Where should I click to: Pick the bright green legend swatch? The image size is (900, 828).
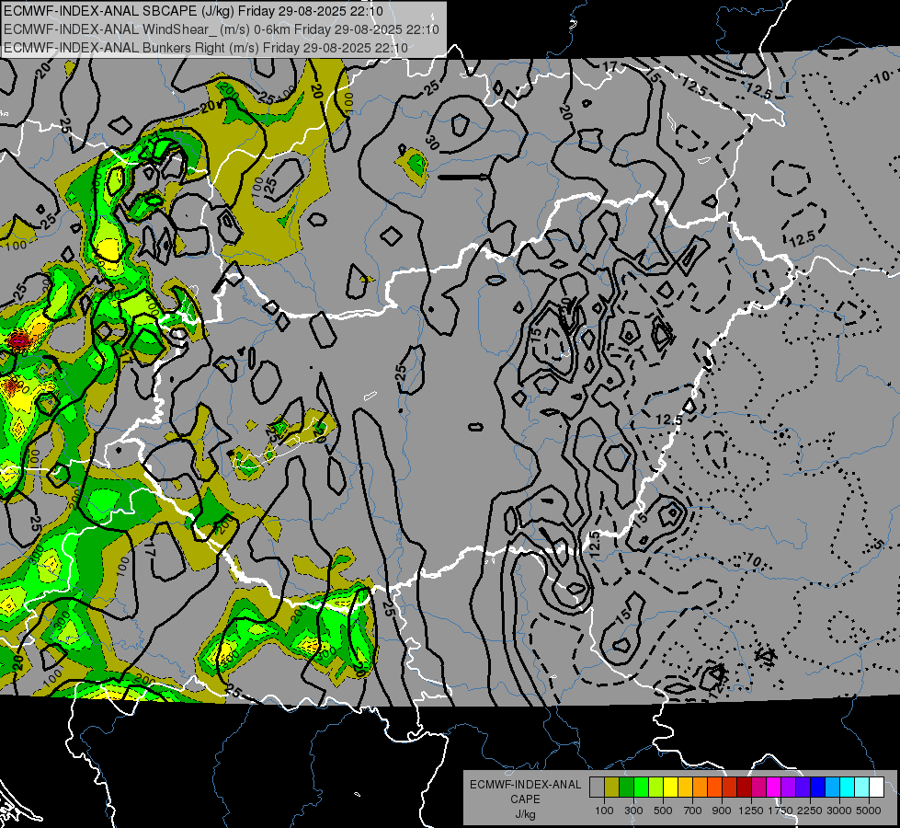click(641, 787)
